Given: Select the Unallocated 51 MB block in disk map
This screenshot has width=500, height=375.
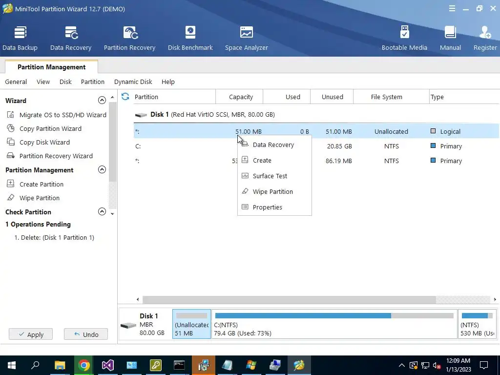Looking at the screenshot, I should coord(191,324).
